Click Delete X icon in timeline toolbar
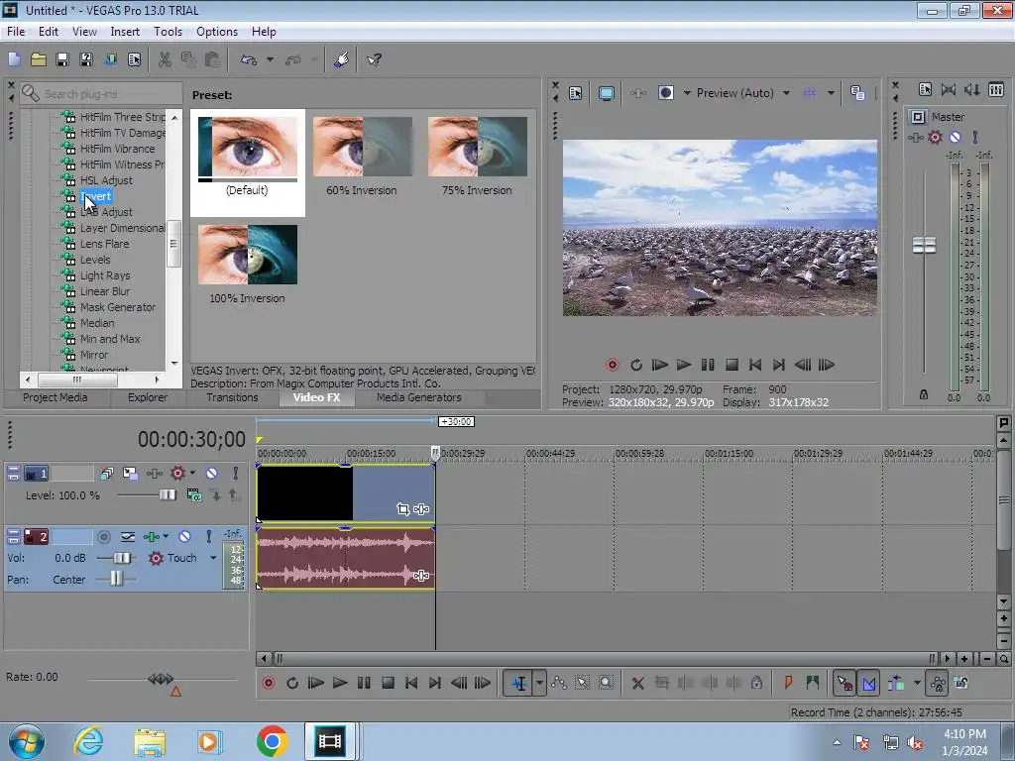The width and height of the screenshot is (1015, 761). pos(637,683)
